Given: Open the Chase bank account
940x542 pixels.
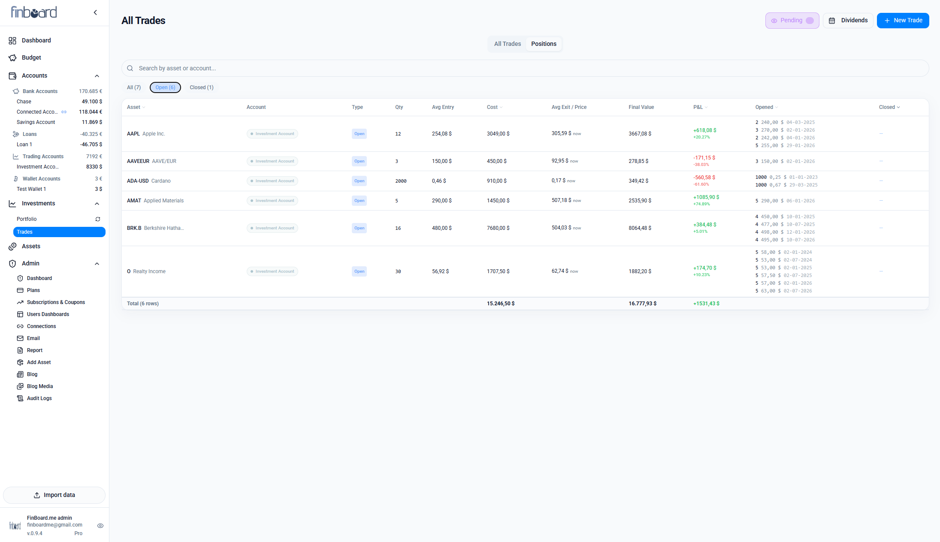Looking at the screenshot, I should [x=59, y=102].
